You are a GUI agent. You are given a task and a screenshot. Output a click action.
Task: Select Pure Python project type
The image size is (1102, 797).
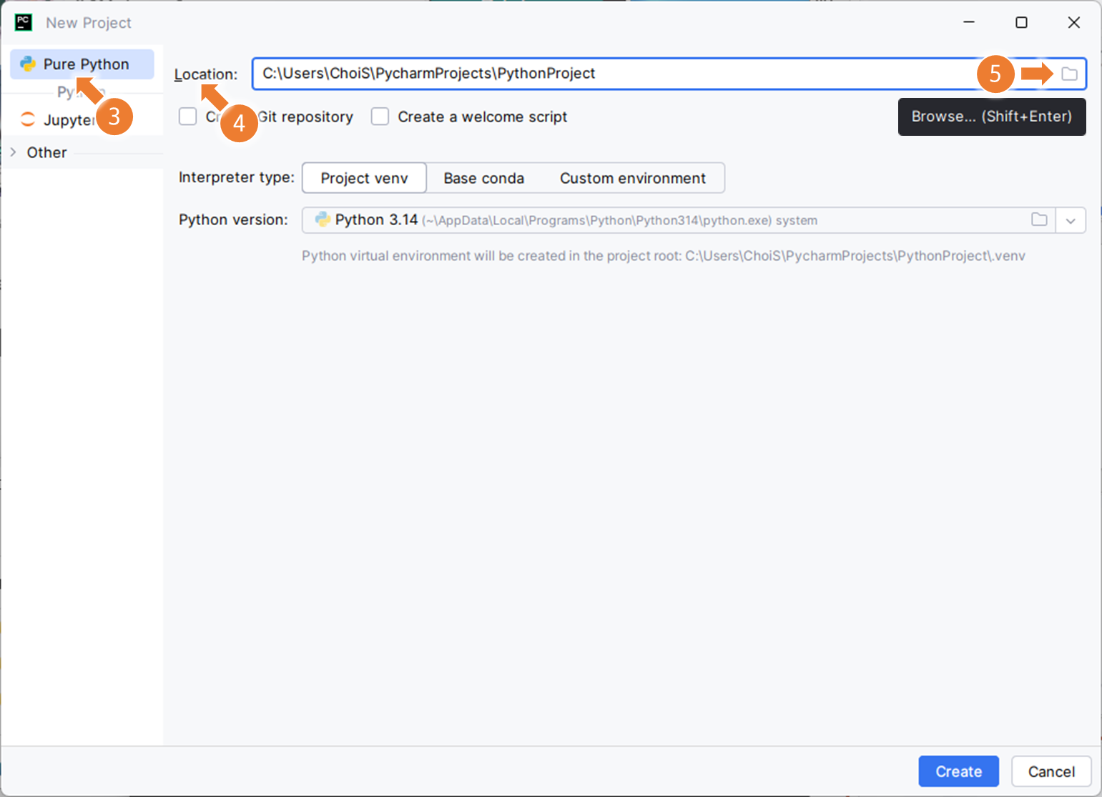click(x=82, y=64)
